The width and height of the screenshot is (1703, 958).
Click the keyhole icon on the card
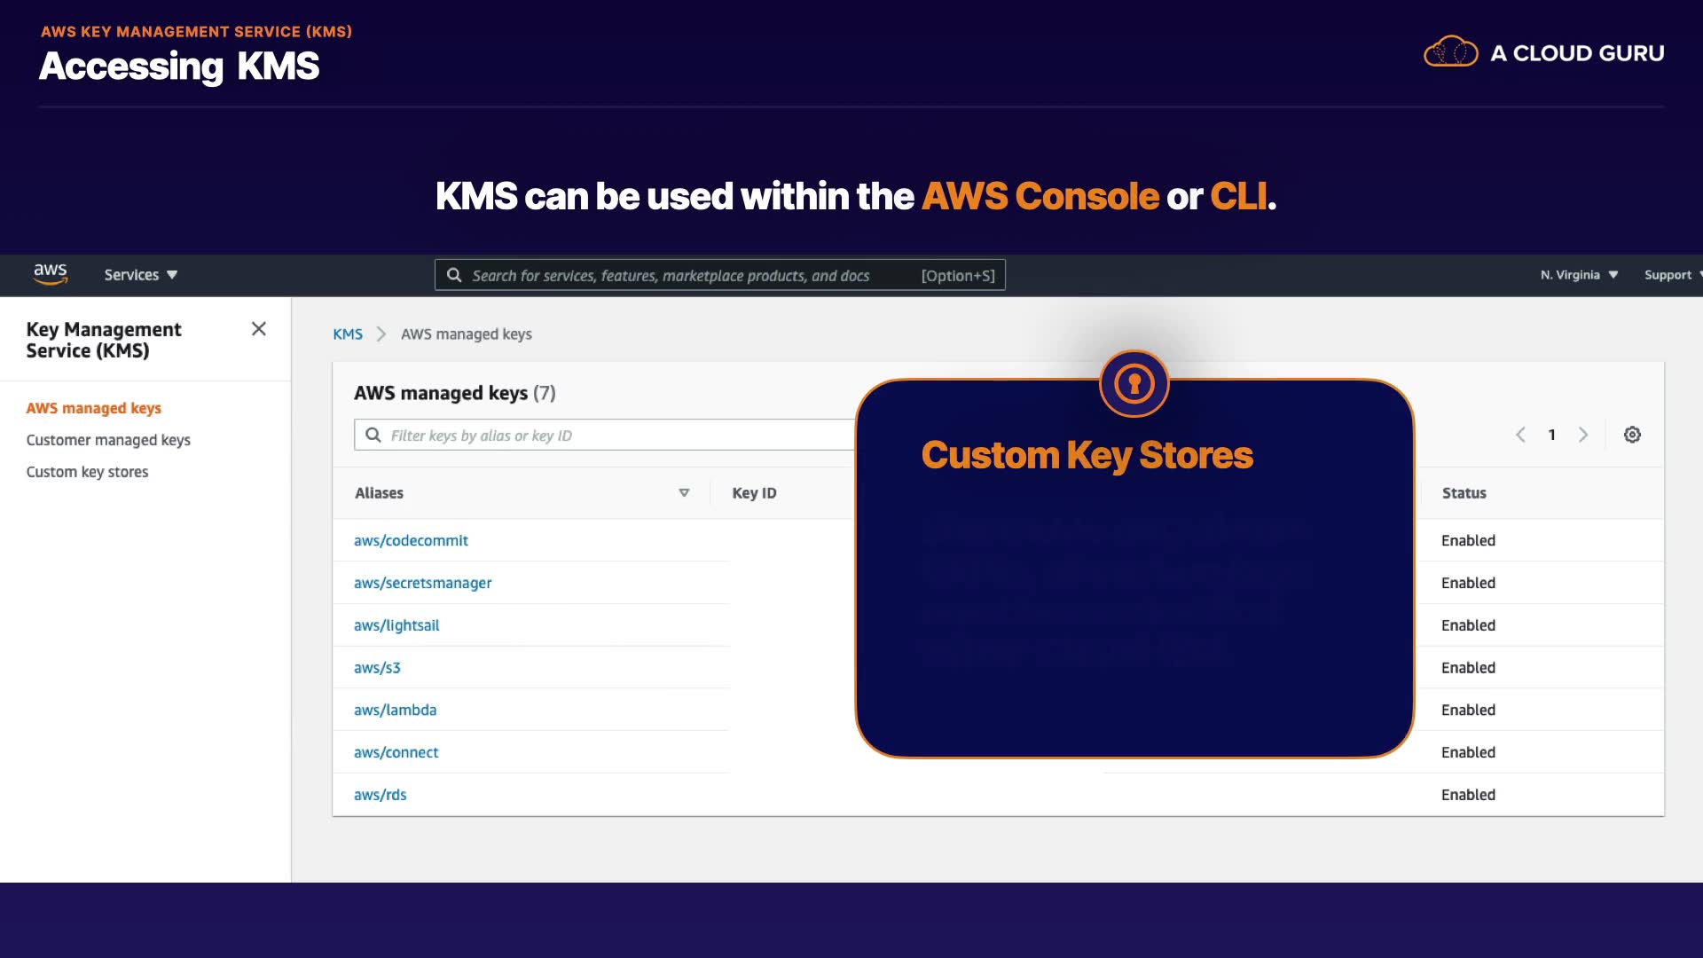[1134, 384]
